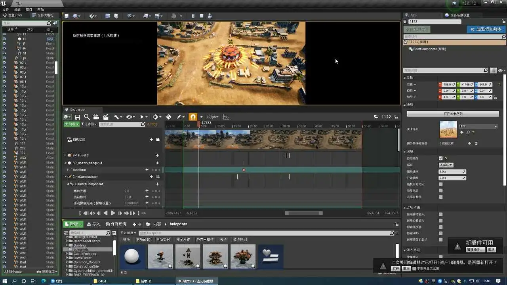The width and height of the screenshot is (507, 285).
Task: Play the sequence forward
Action: pyautogui.click(x=113, y=213)
